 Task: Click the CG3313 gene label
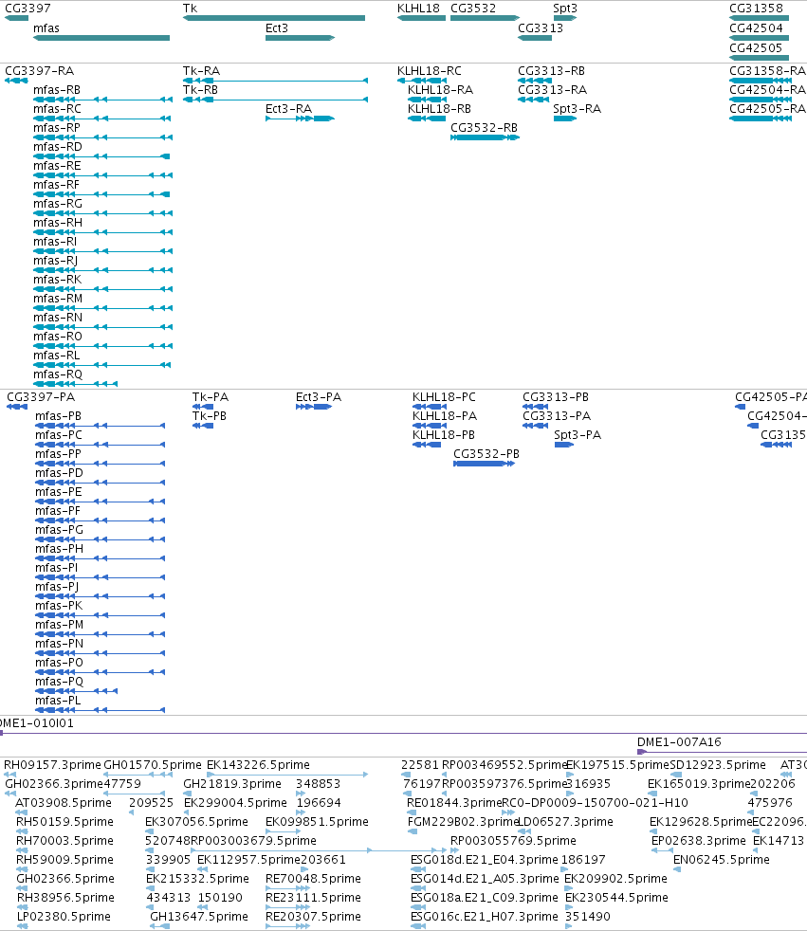pyautogui.click(x=541, y=27)
